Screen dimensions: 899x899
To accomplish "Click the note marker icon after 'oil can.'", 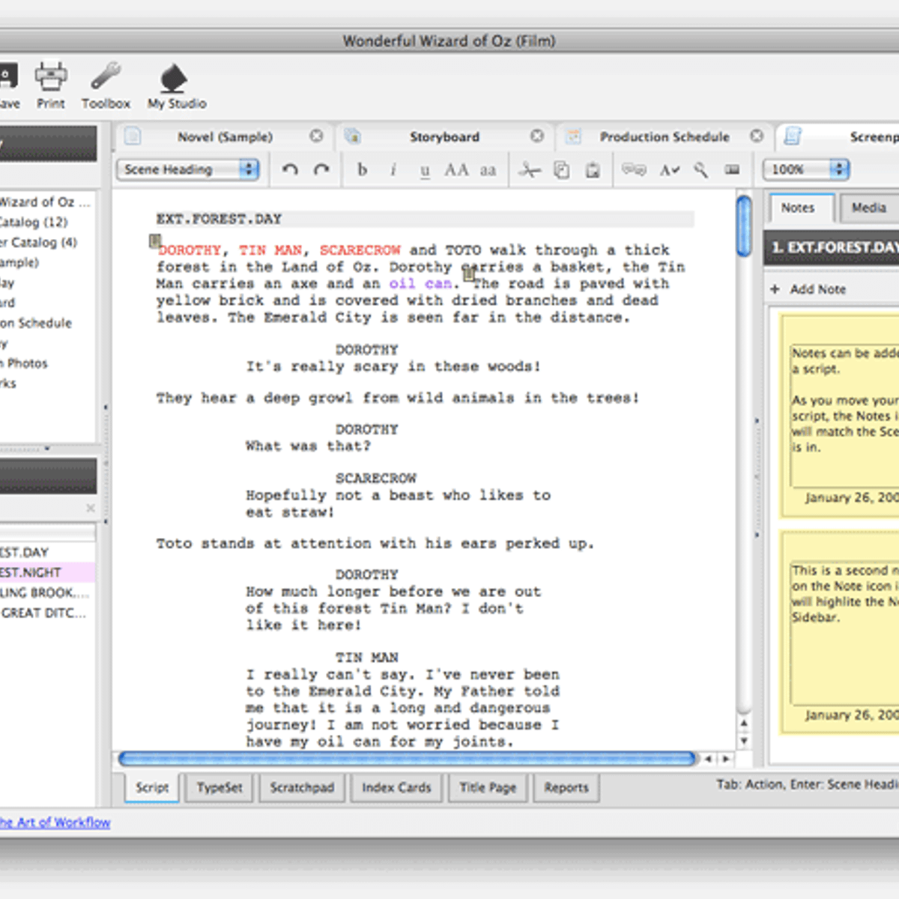I will [x=469, y=274].
